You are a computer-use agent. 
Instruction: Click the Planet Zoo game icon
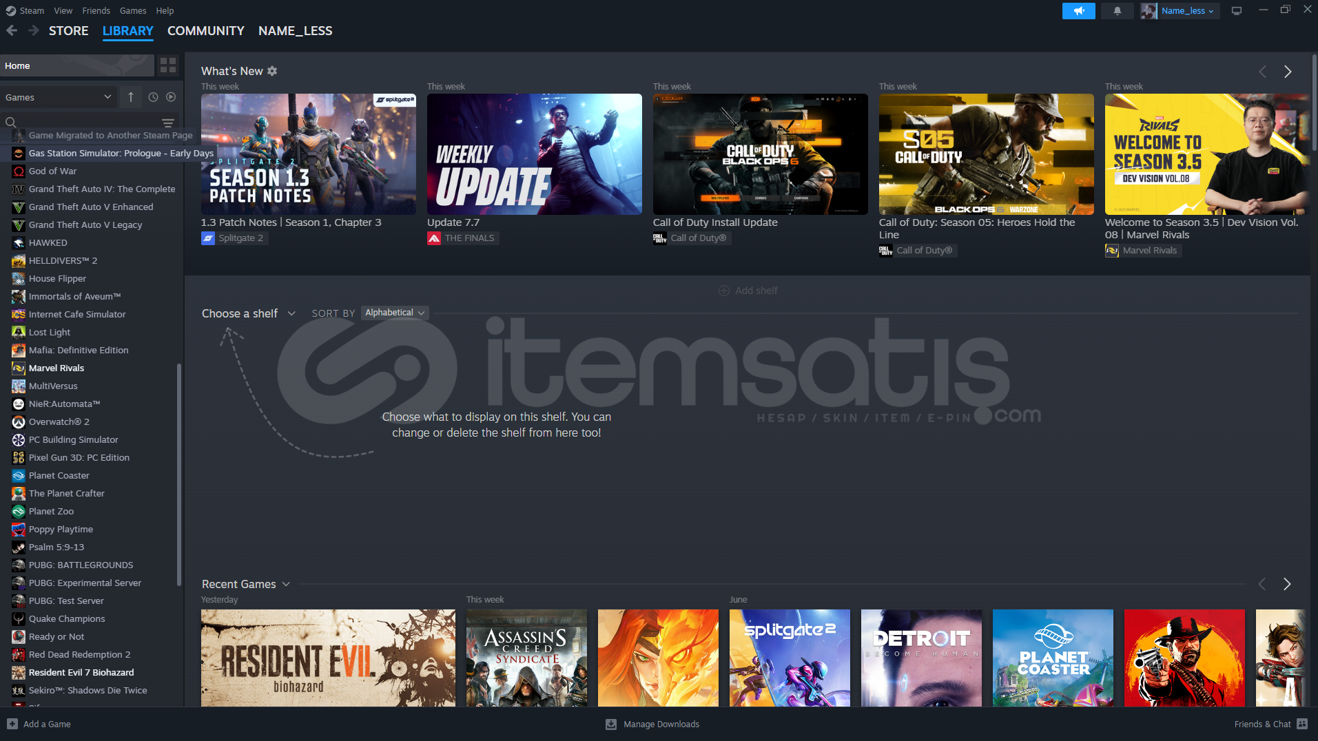coord(19,511)
